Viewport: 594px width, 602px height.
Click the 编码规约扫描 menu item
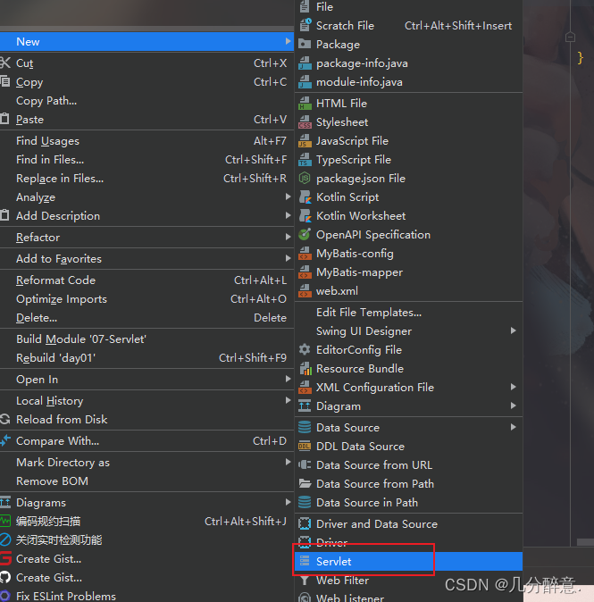[x=146, y=522]
